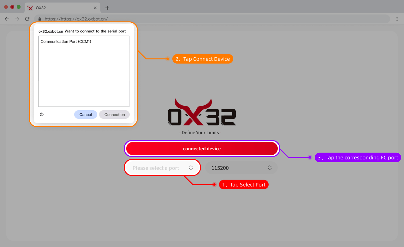Click the browser back arrow
The height and width of the screenshot is (247, 404).
7,19
